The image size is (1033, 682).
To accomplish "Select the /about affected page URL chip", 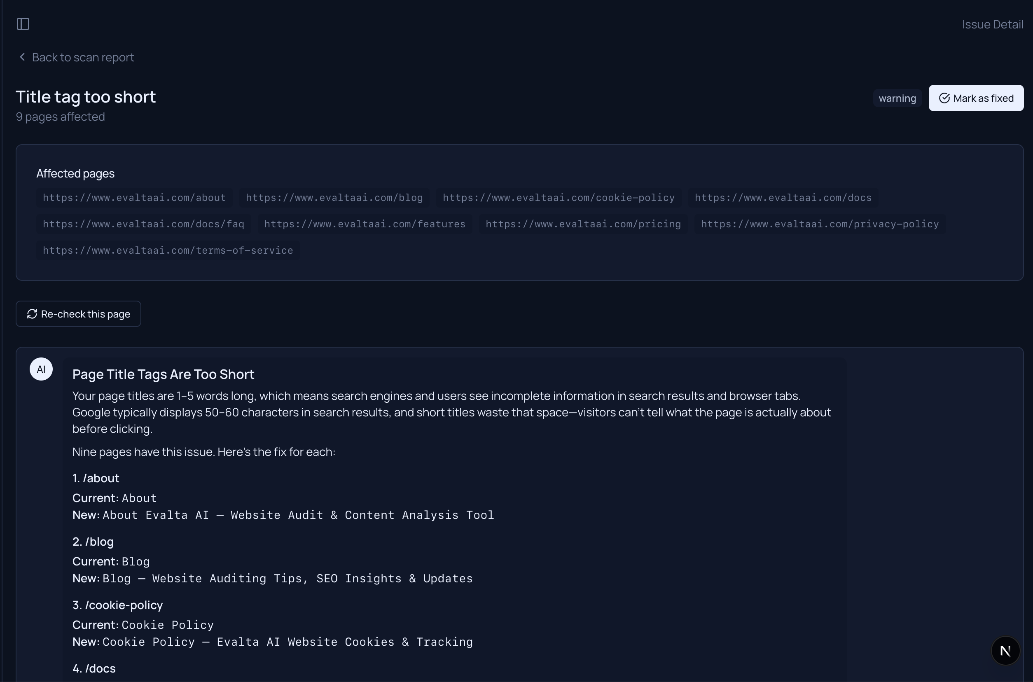I will [134, 197].
